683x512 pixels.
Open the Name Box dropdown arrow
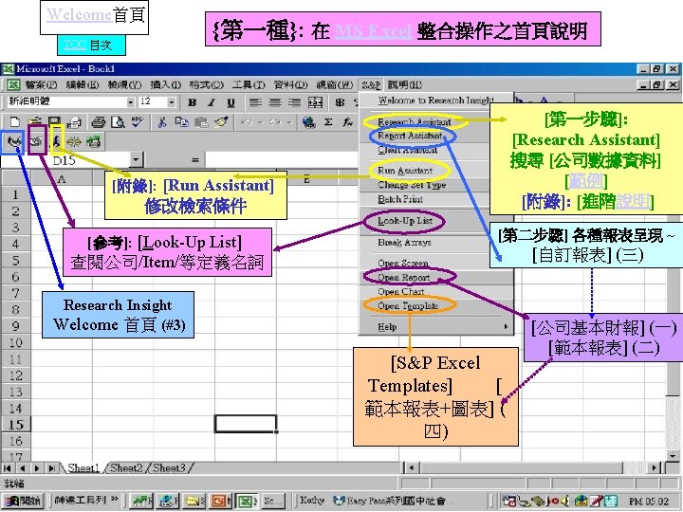click(x=136, y=160)
